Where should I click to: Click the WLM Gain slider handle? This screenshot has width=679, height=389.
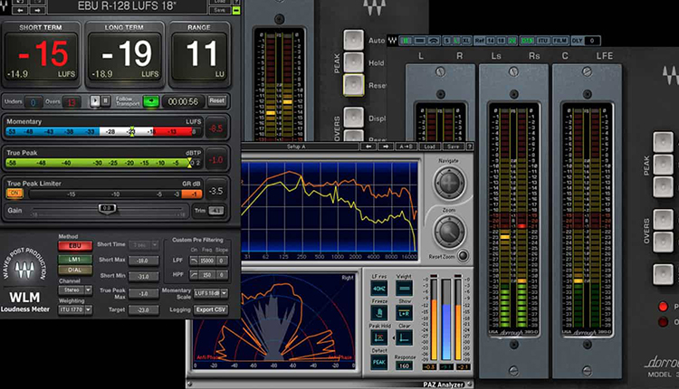click(107, 209)
